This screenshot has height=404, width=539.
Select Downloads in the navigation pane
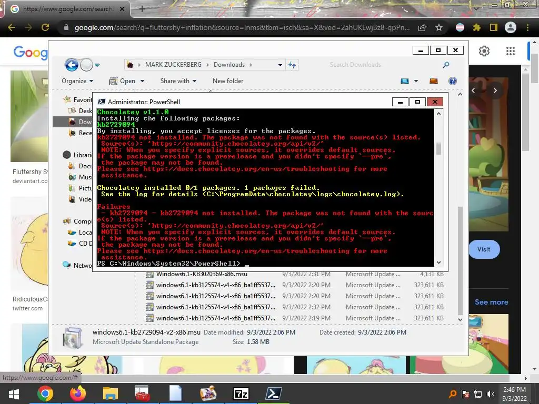click(80, 122)
